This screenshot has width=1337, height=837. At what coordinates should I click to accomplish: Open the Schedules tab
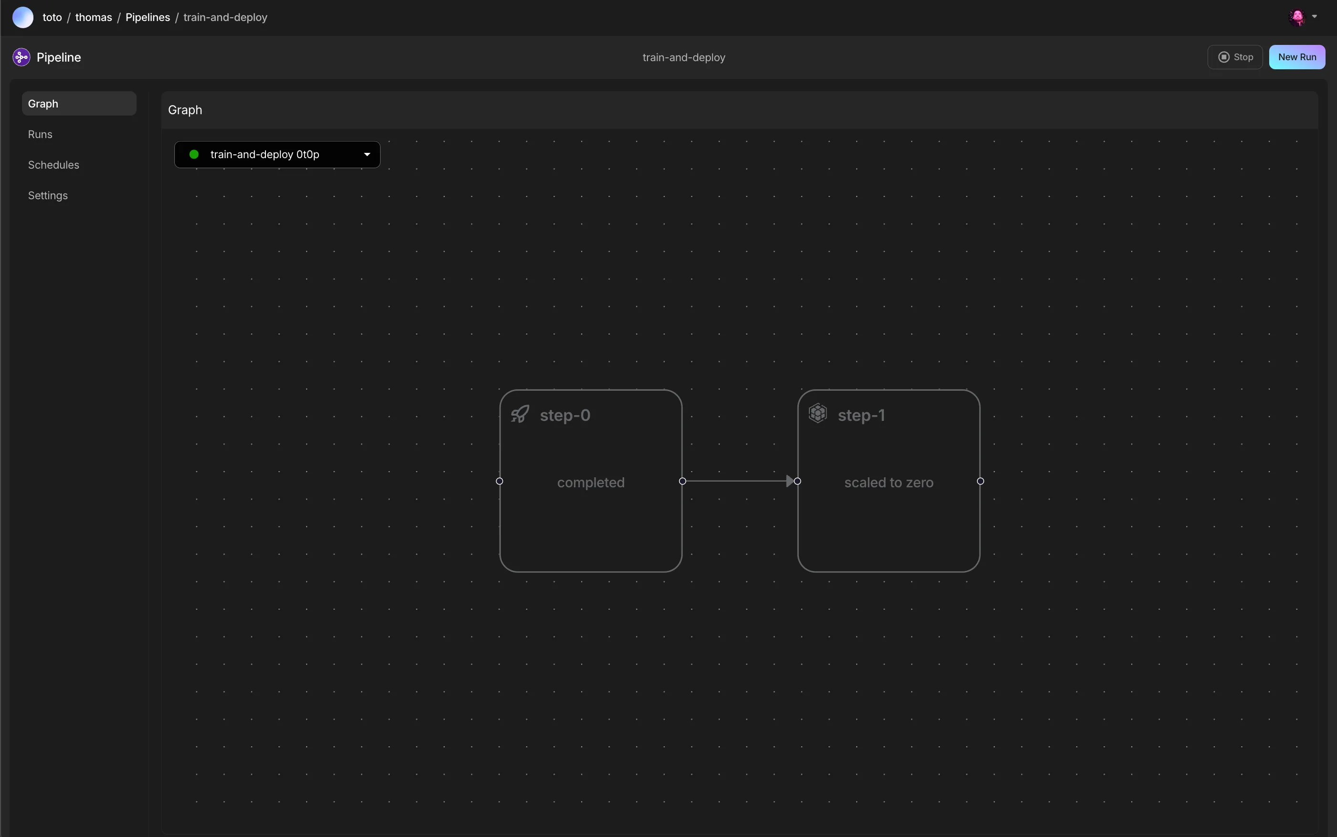coord(53,165)
